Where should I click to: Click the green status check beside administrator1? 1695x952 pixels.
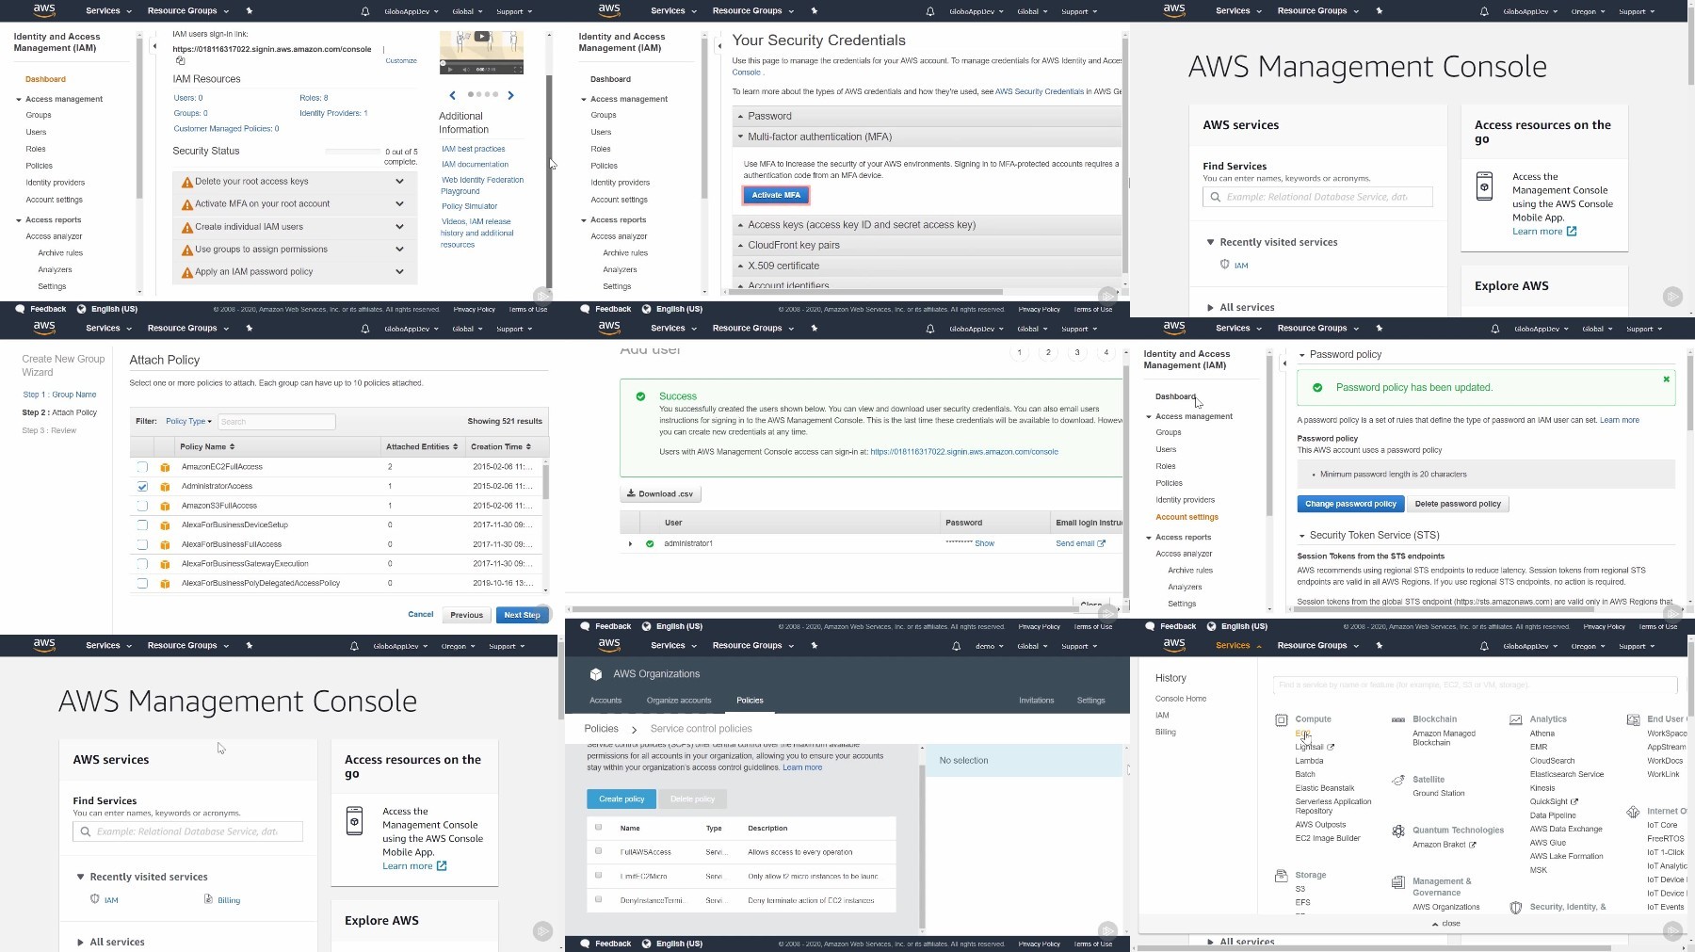[650, 544]
